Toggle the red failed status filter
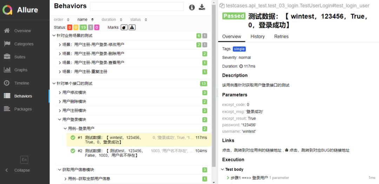Screen dimensions: 379x184 point(69,27)
